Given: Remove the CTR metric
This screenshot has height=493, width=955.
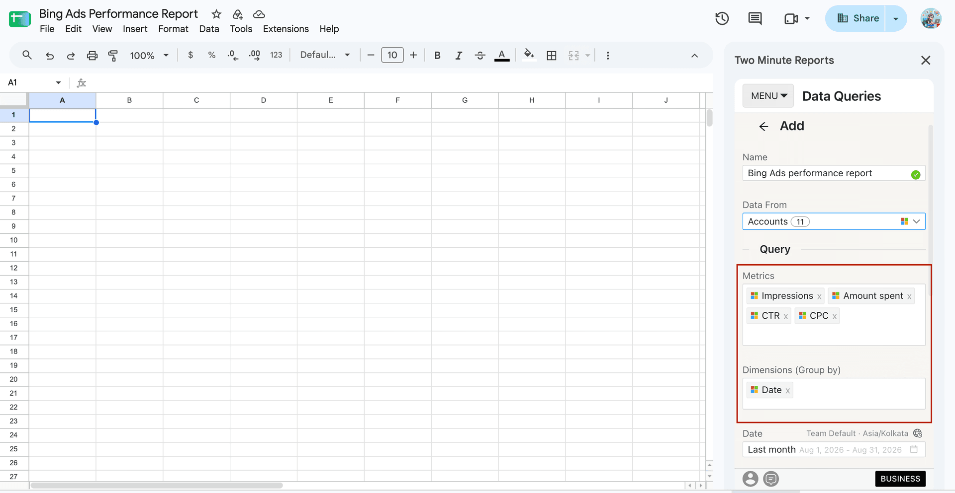Looking at the screenshot, I should pos(786,316).
